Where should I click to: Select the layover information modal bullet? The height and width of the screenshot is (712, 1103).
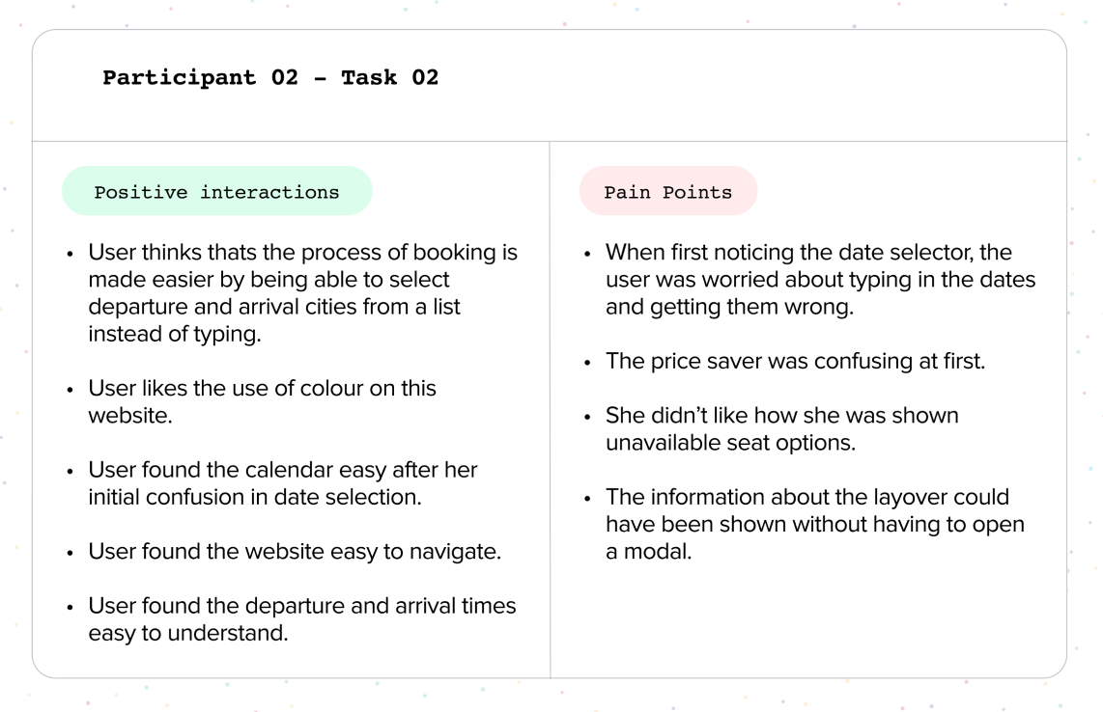(x=814, y=524)
